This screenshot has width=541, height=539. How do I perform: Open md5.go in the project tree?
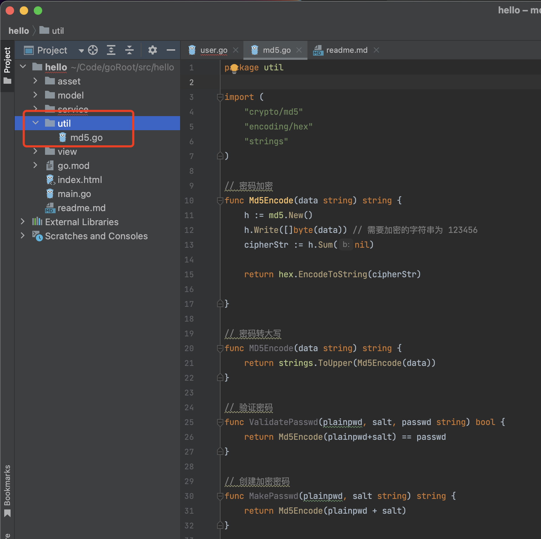pos(87,138)
